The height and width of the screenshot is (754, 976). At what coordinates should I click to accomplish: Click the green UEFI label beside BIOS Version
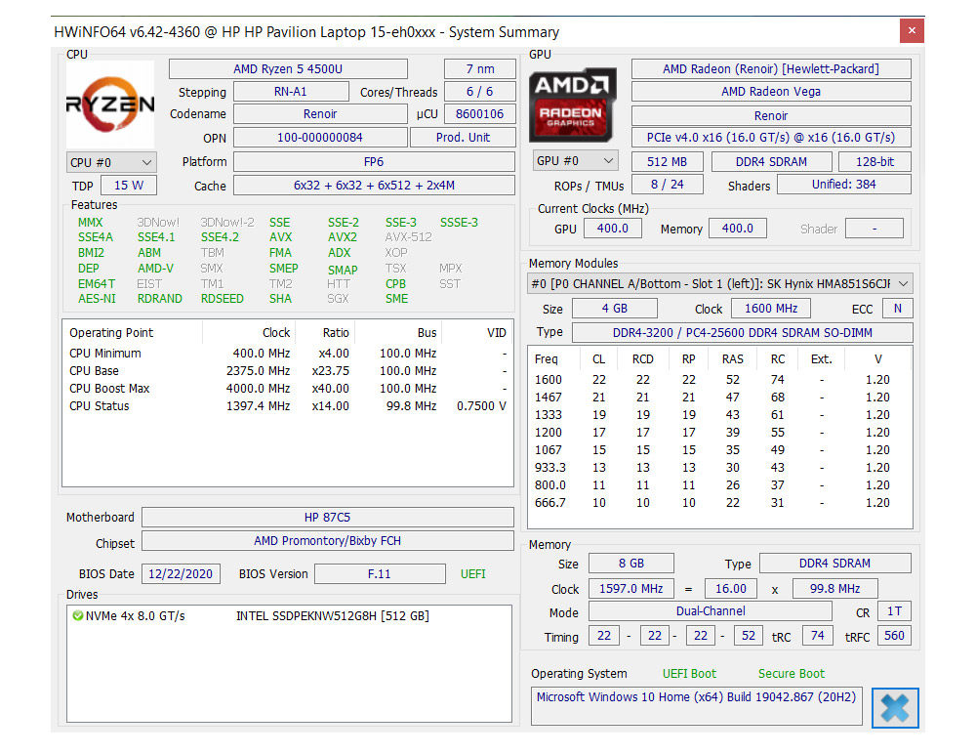pyautogui.click(x=473, y=574)
